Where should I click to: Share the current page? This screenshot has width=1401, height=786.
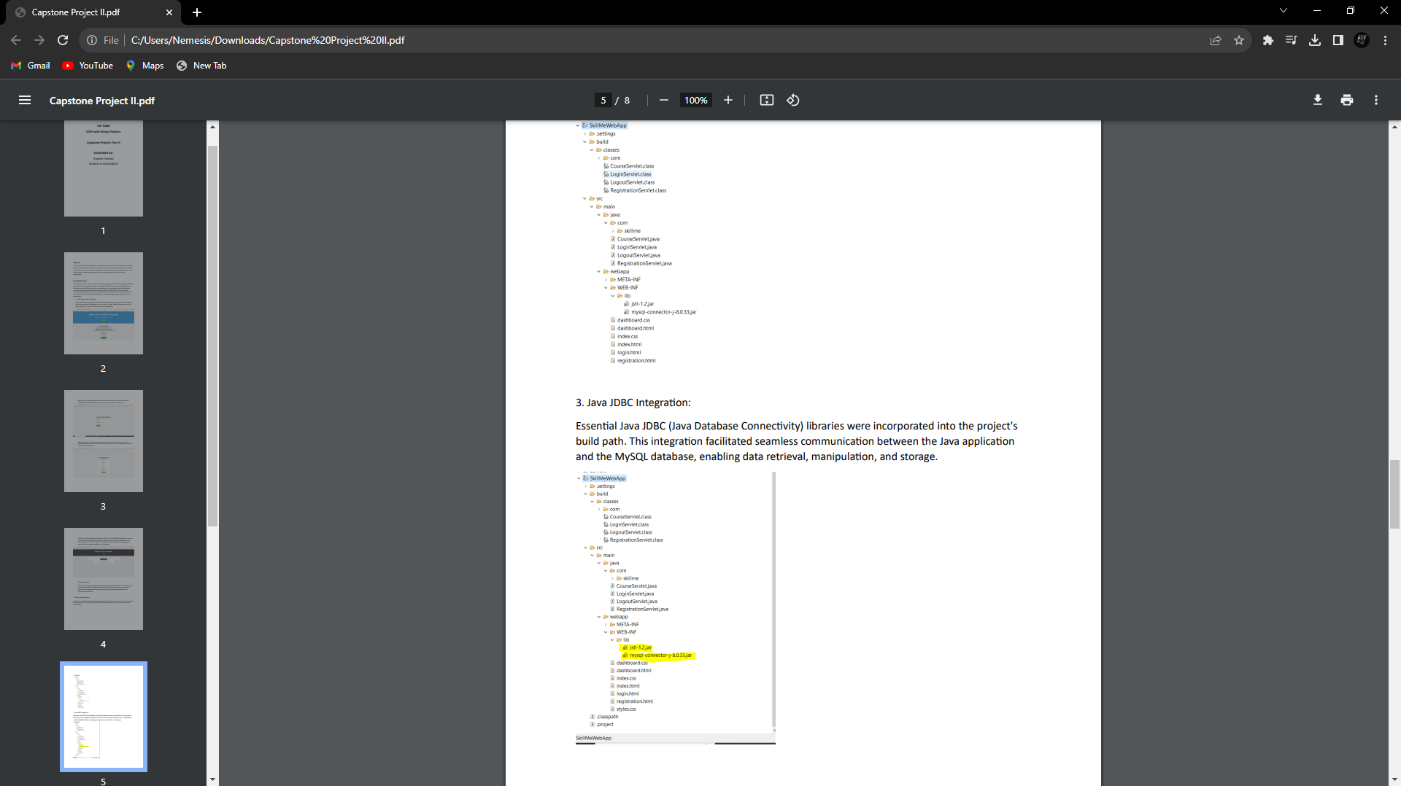(1216, 40)
